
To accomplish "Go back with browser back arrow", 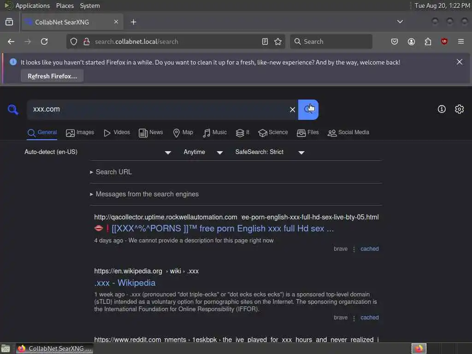I will (x=11, y=41).
